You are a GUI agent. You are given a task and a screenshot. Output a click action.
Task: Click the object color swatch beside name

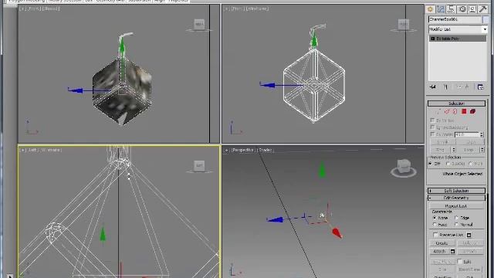click(486, 19)
